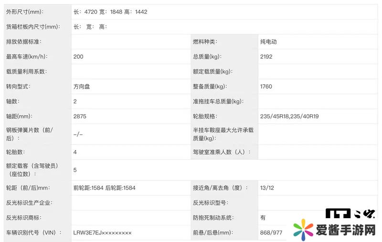Click the empty 排放依据标准 value cell
The image size is (382, 242).
tap(129, 41)
